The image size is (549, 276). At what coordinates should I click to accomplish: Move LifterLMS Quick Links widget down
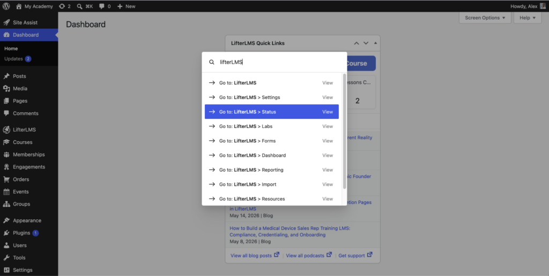click(366, 43)
